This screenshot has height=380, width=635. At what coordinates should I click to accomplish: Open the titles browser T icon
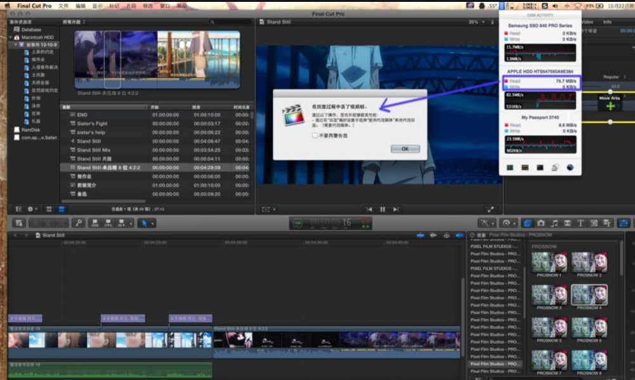[580, 223]
